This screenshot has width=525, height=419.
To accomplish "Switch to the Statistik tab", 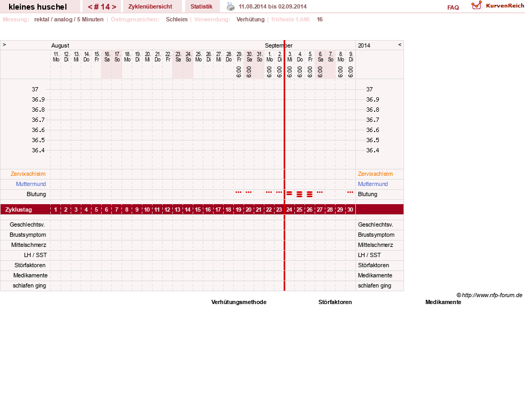I will click(201, 6).
